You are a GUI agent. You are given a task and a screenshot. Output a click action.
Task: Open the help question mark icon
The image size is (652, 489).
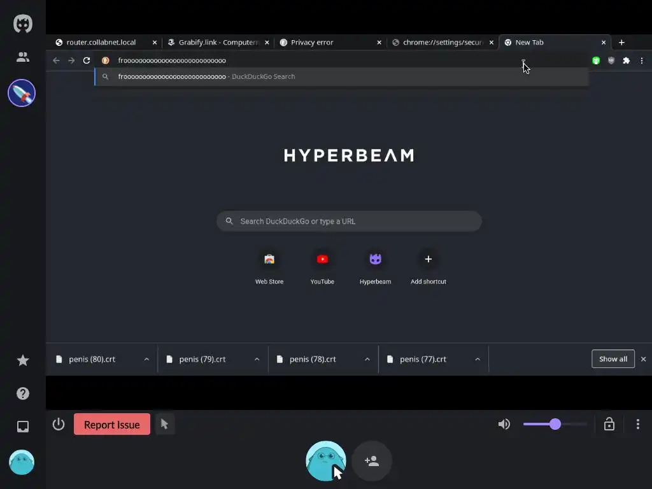pyautogui.click(x=23, y=393)
